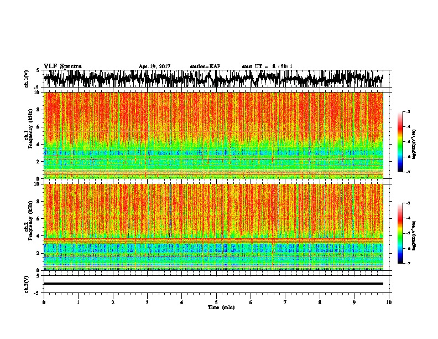The image size is (438, 339).
Task: Click the "4" kHz tick of ch.1 spectrogram
Action: click(x=38, y=145)
